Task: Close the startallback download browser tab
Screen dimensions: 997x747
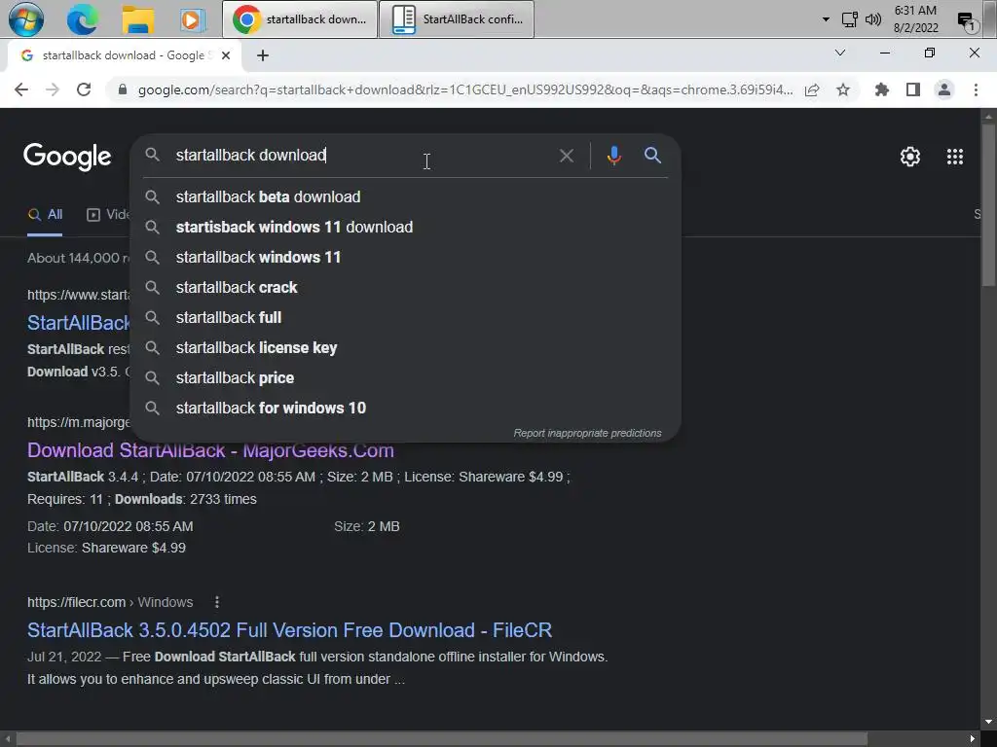Action: point(226,55)
